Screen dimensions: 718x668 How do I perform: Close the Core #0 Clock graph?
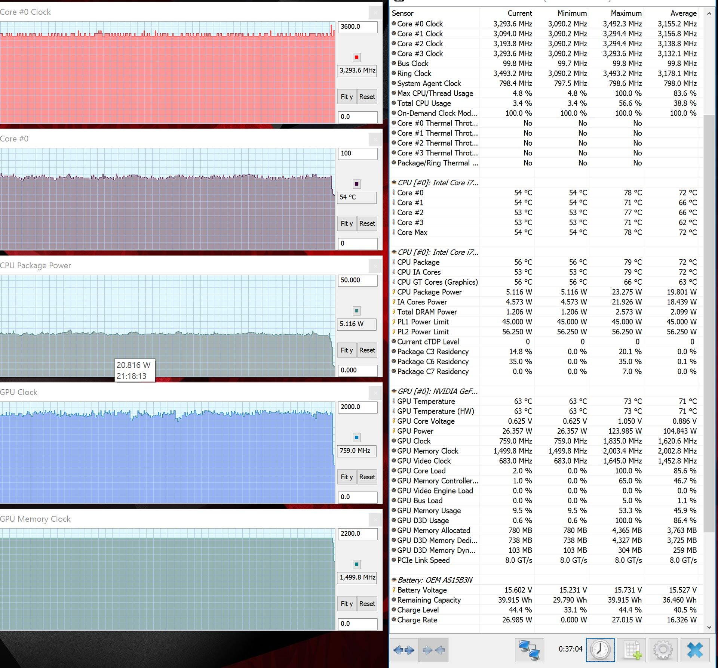point(375,13)
